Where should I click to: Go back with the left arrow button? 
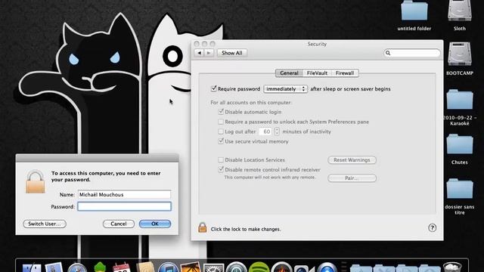[199, 53]
